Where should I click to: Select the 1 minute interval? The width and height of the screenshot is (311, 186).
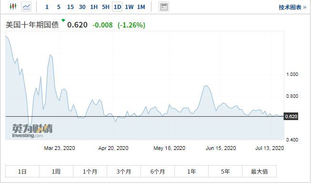coord(47,7)
